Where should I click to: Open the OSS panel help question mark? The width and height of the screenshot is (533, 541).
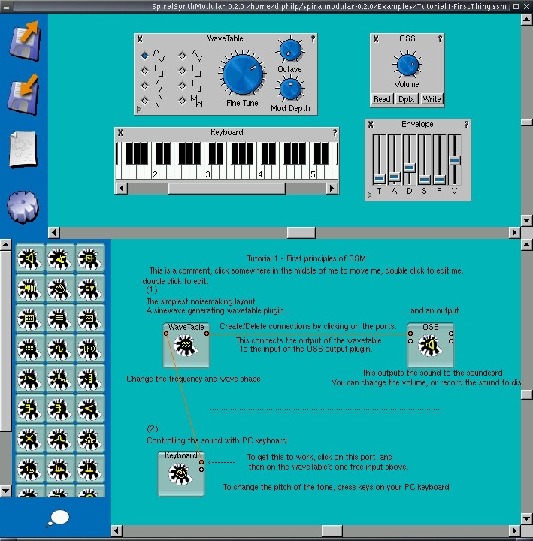440,38
